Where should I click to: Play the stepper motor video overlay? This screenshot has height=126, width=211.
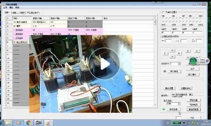[105, 64]
